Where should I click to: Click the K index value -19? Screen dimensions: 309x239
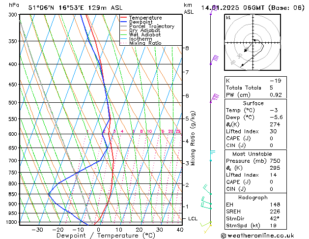point(276,81)
